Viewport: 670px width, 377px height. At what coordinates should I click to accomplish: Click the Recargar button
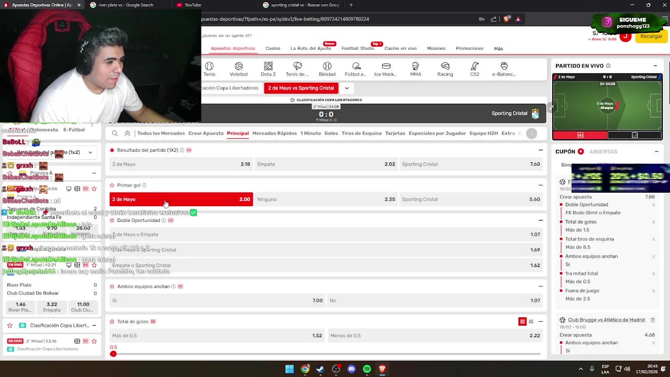(x=651, y=36)
